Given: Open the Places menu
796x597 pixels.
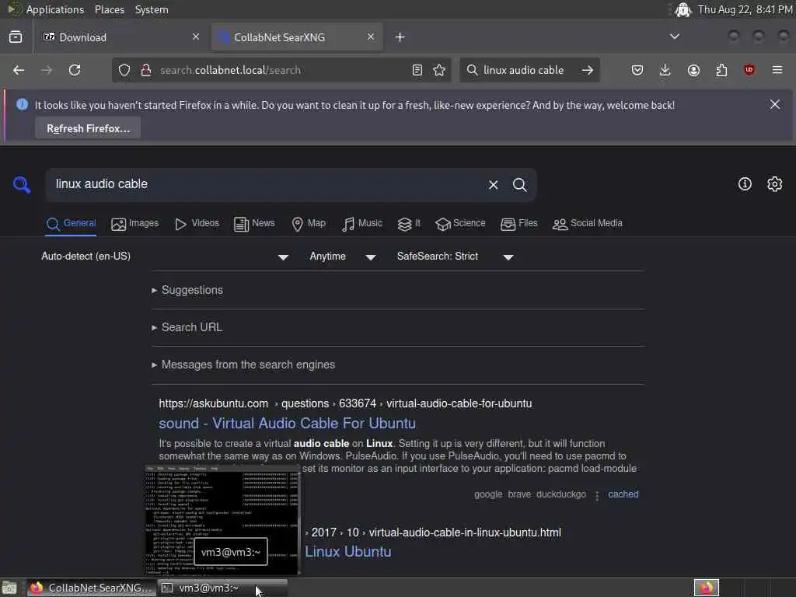Looking at the screenshot, I should [x=110, y=9].
